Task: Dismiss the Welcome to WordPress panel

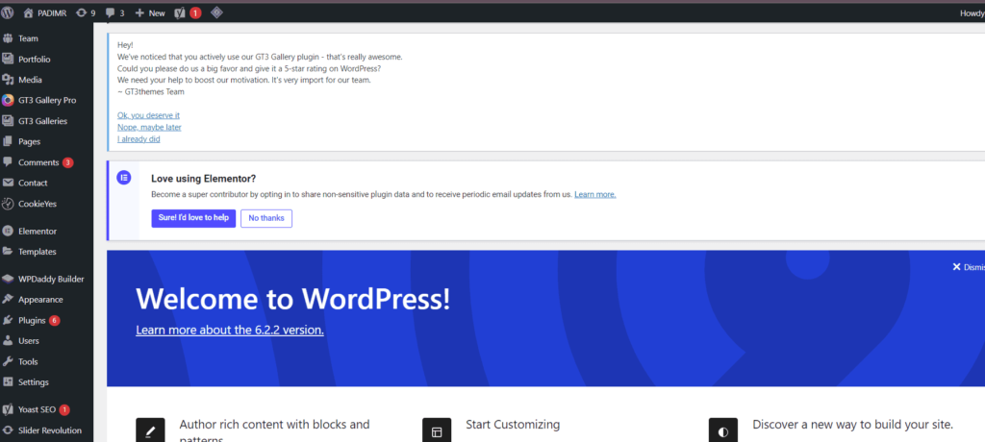Action: click(969, 267)
